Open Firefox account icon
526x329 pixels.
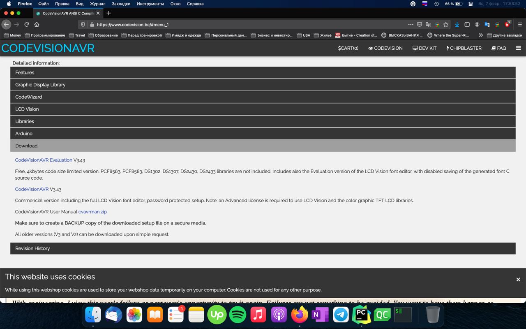point(477,25)
